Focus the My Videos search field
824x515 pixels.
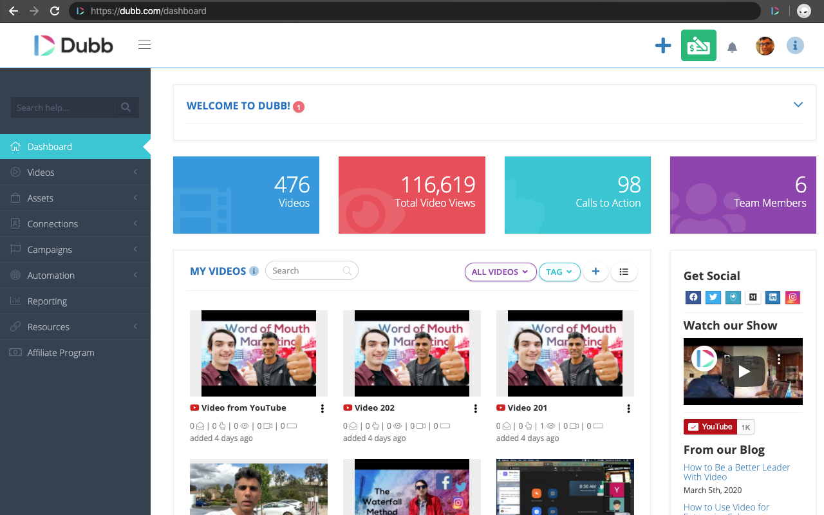(312, 271)
